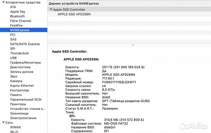211x133 pixels.
Task: Open Устройство чтения к... entry
Action: pyautogui.click(x=28, y=109)
